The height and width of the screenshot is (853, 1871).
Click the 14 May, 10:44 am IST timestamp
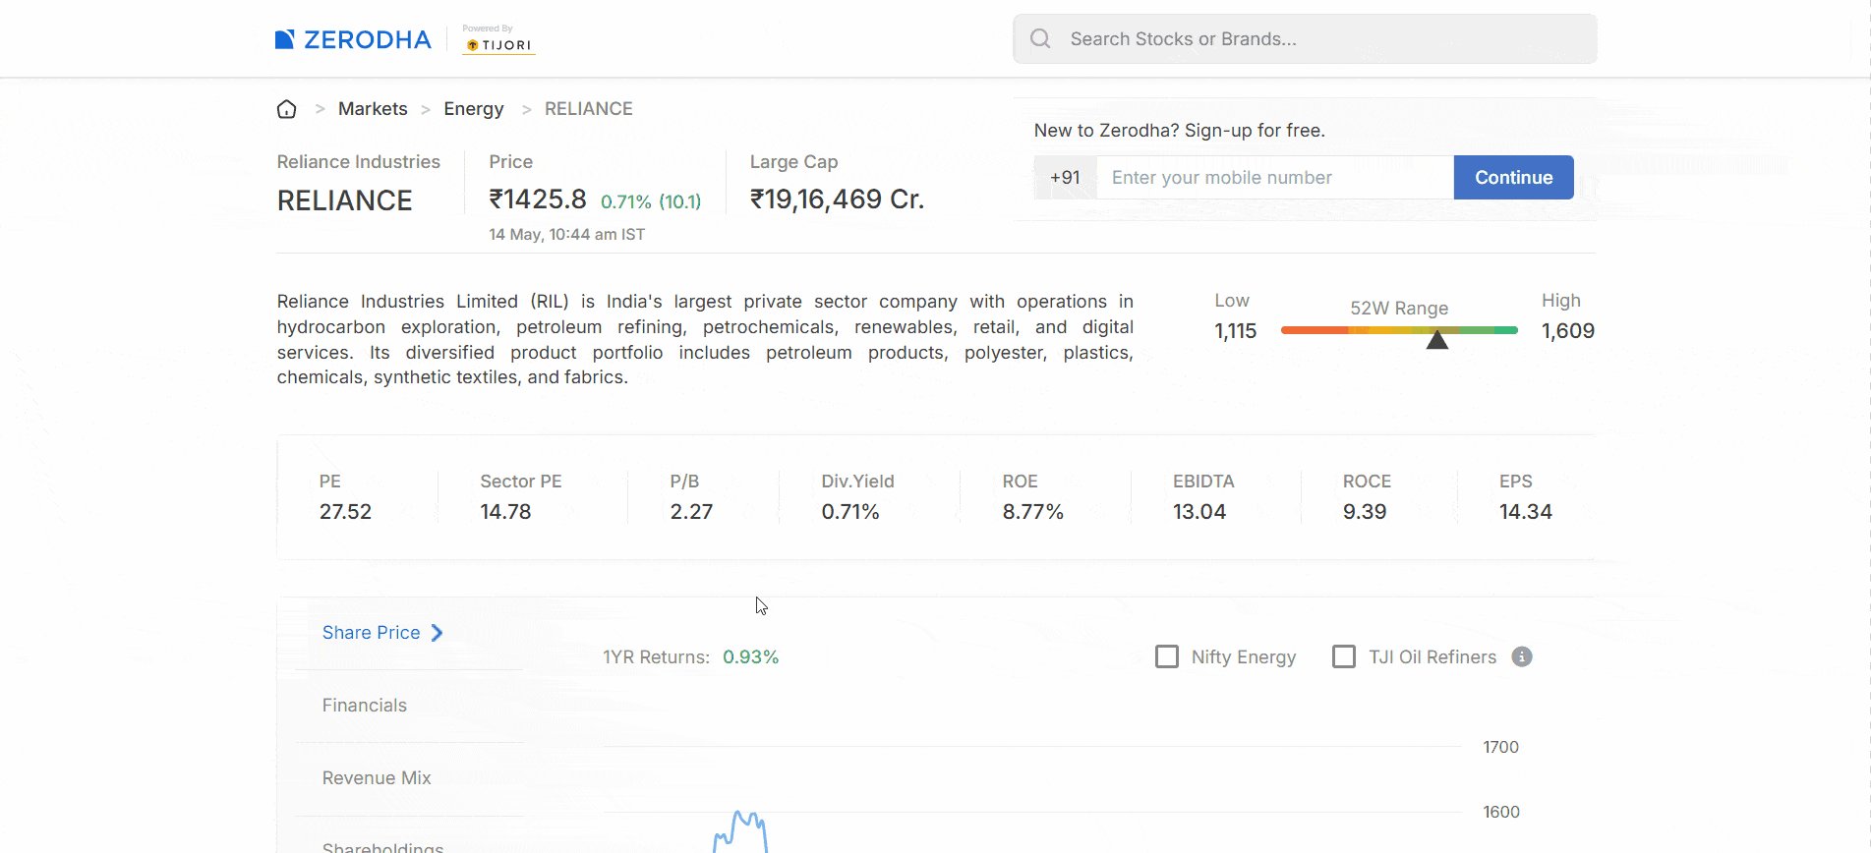(x=567, y=235)
